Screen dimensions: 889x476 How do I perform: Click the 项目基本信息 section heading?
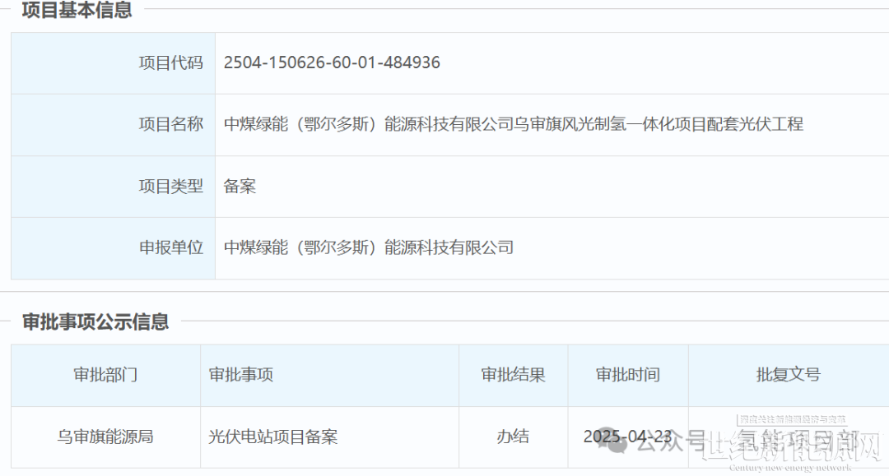pyautogui.click(x=77, y=10)
